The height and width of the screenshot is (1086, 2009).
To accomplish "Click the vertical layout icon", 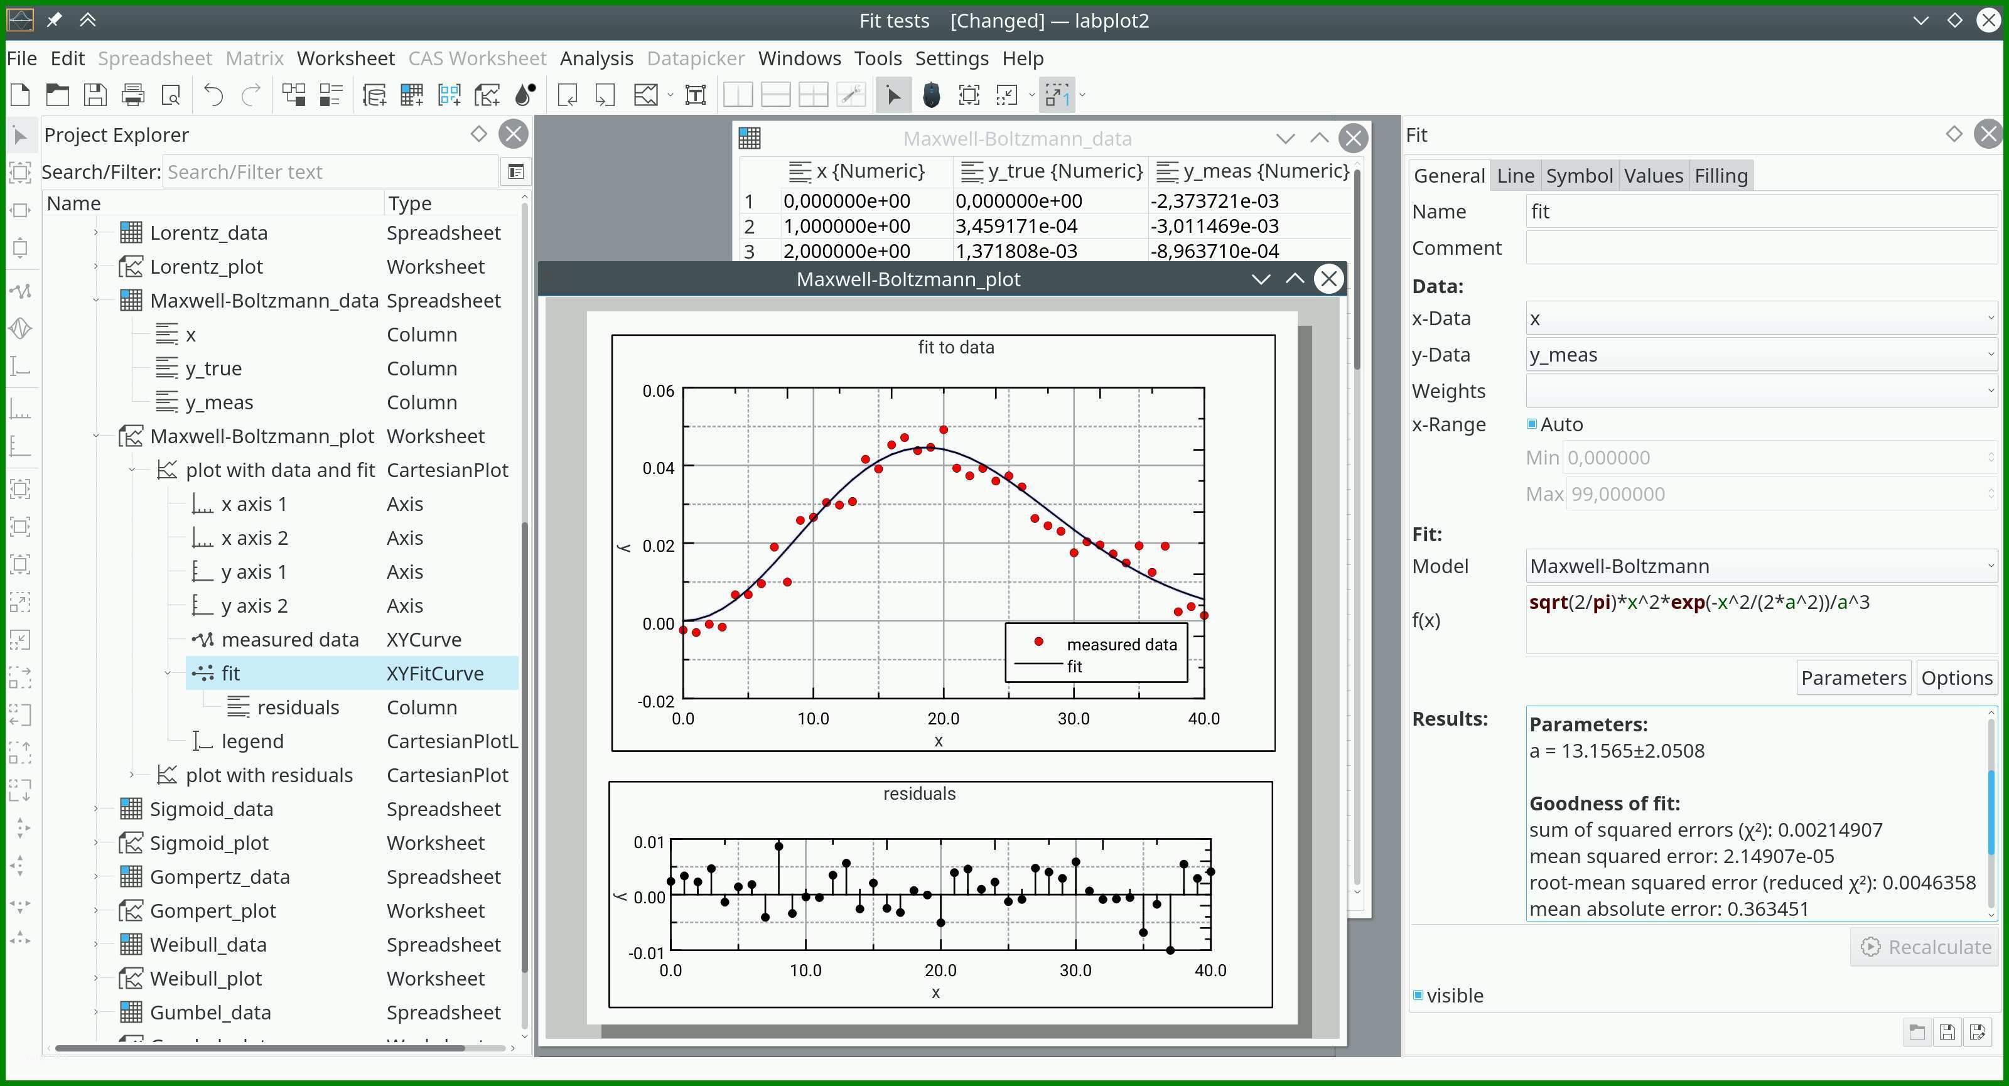I will tap(737, 95).
